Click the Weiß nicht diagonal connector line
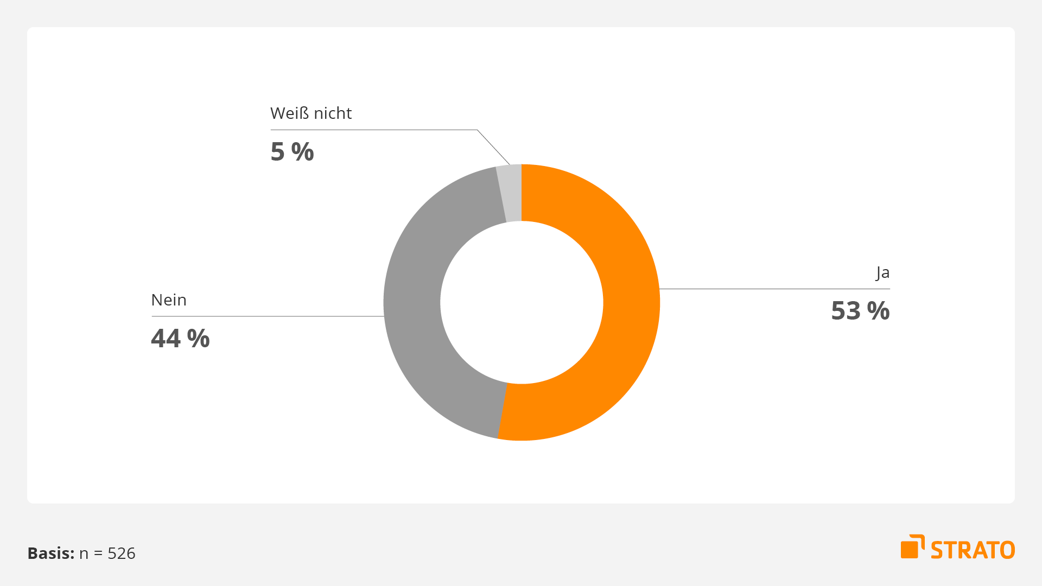This screenshot has height=586, width=1042. click(493, 147)
